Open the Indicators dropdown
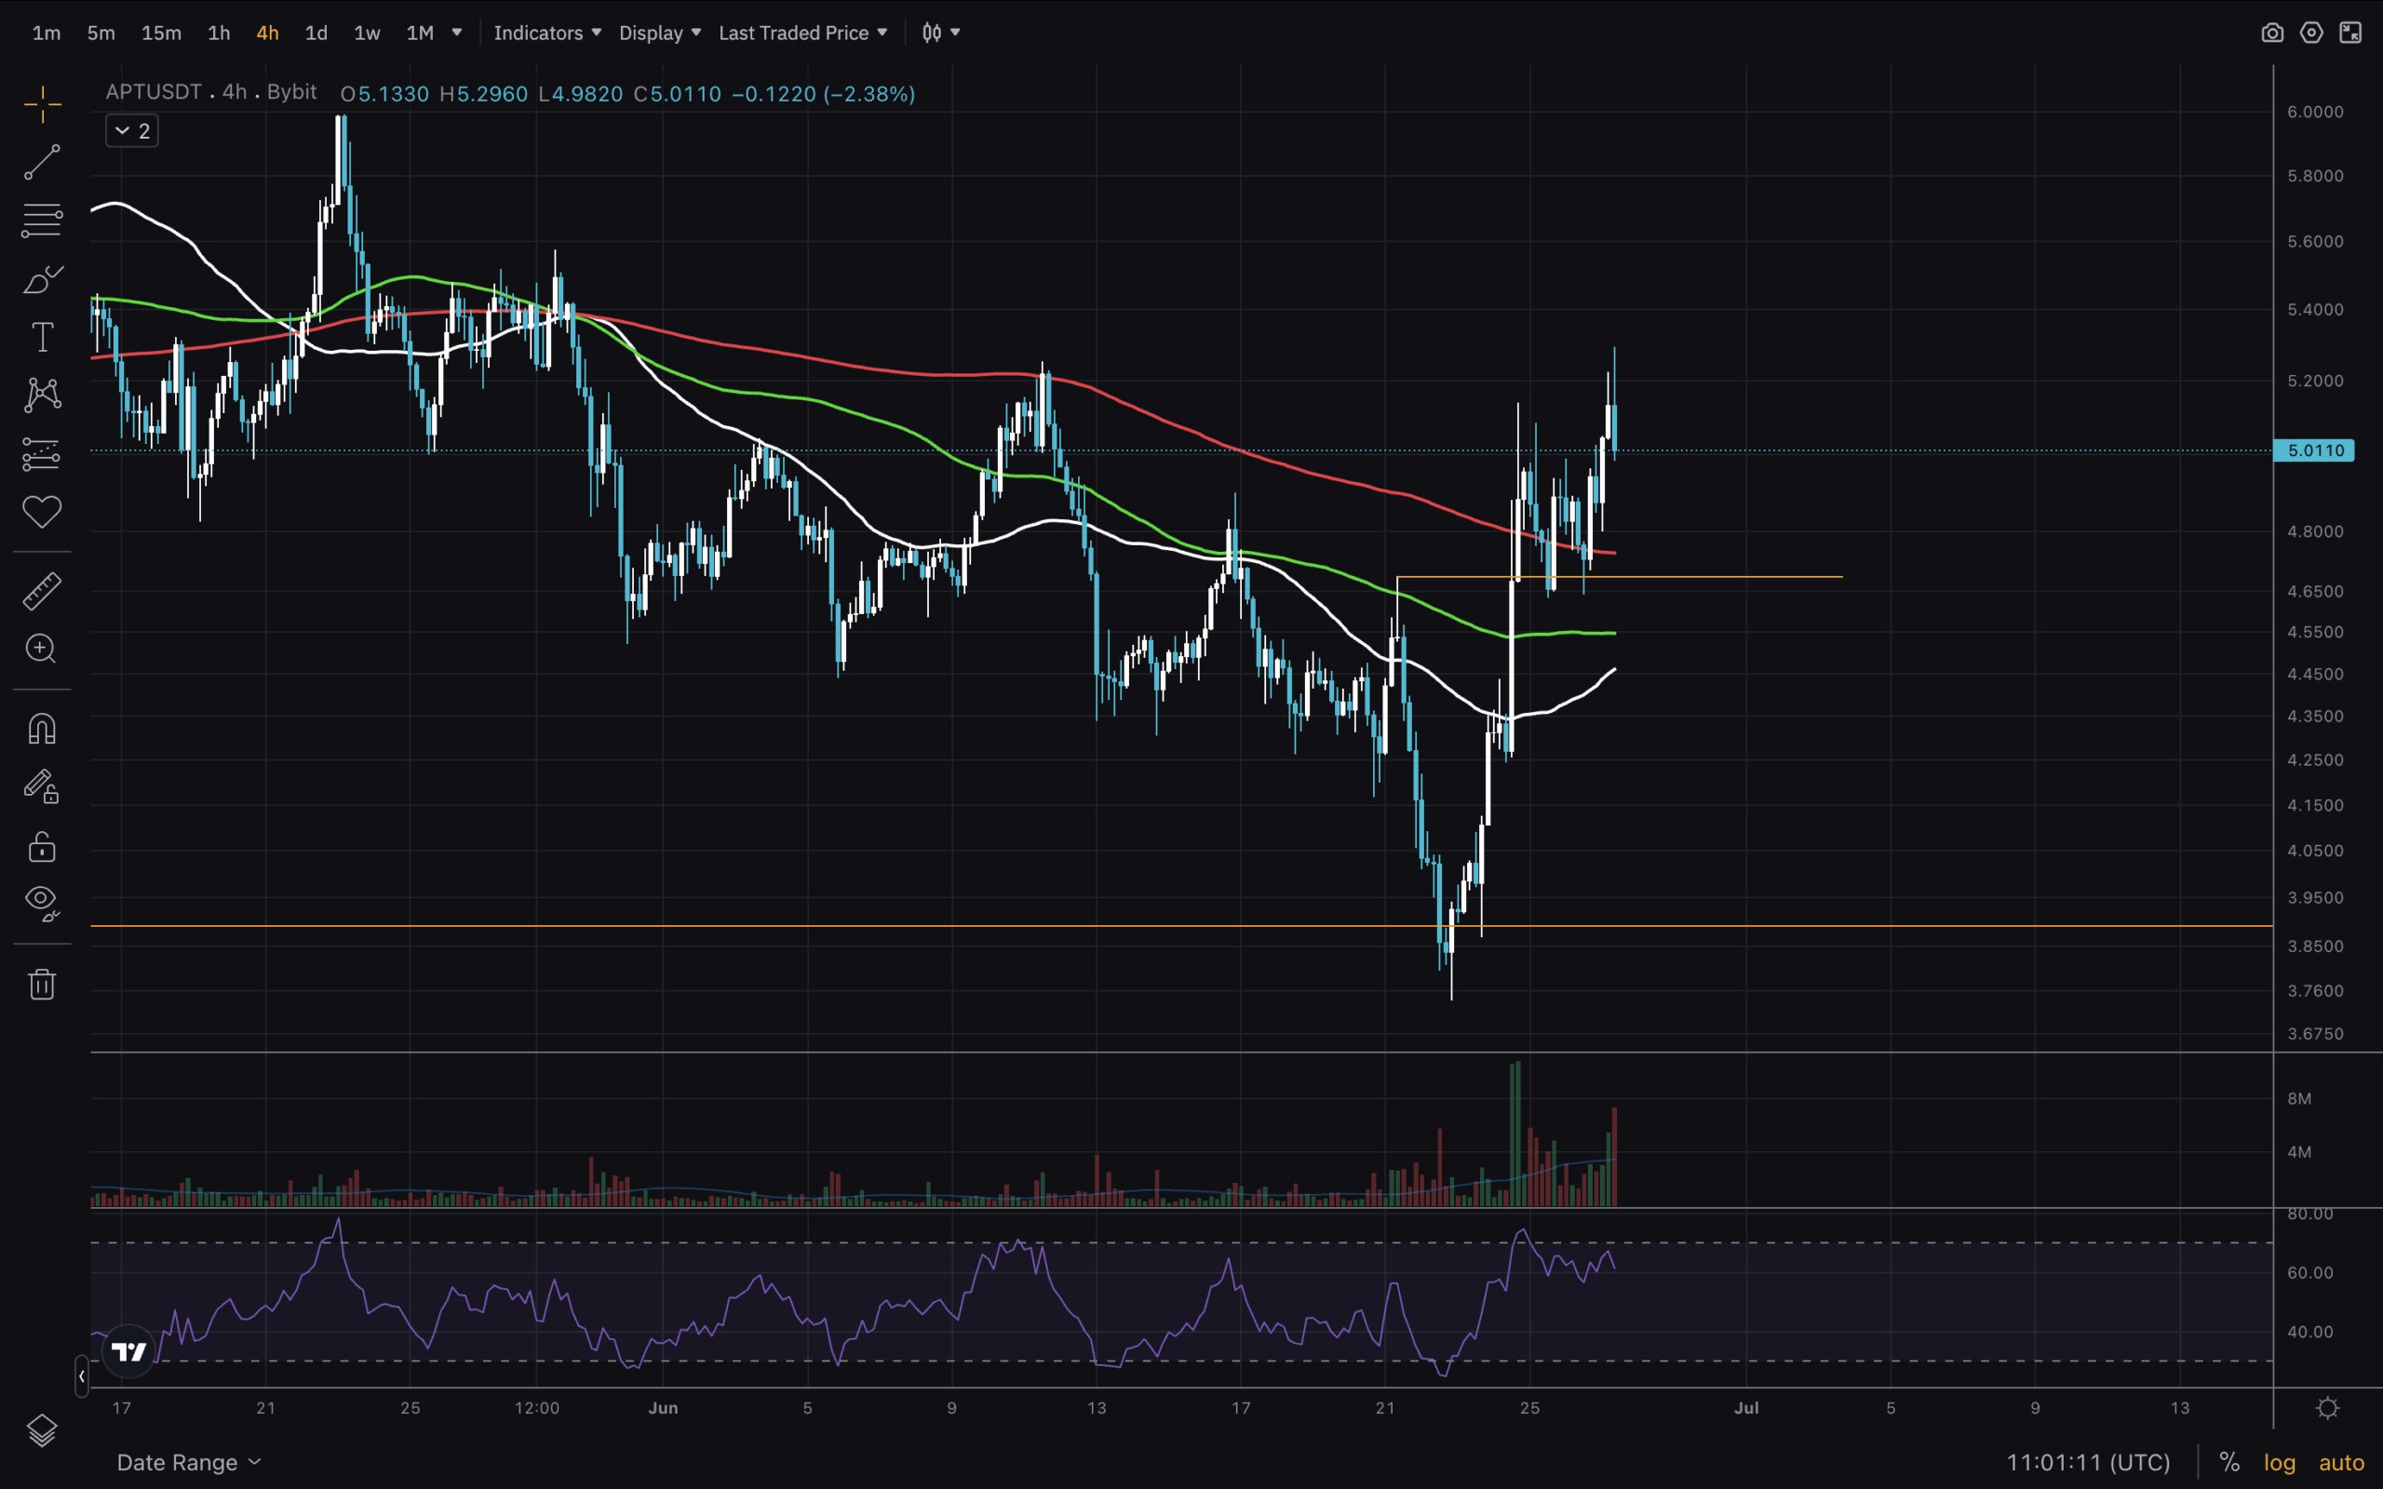This screenshot has height=1489, width=2383. coord(546,33)
